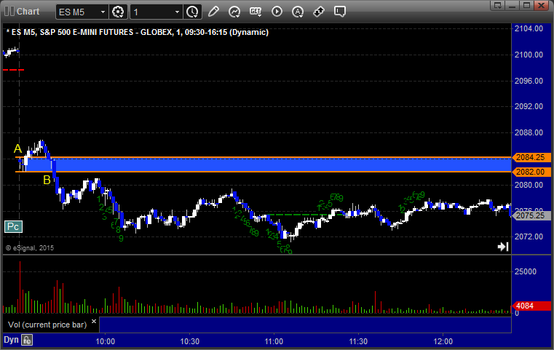Maximize the chart window

point(527,5)
